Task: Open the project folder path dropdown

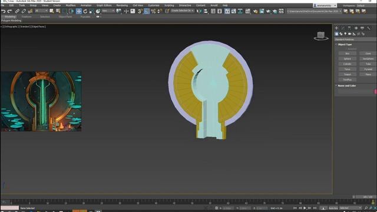Action: [314, 11]
